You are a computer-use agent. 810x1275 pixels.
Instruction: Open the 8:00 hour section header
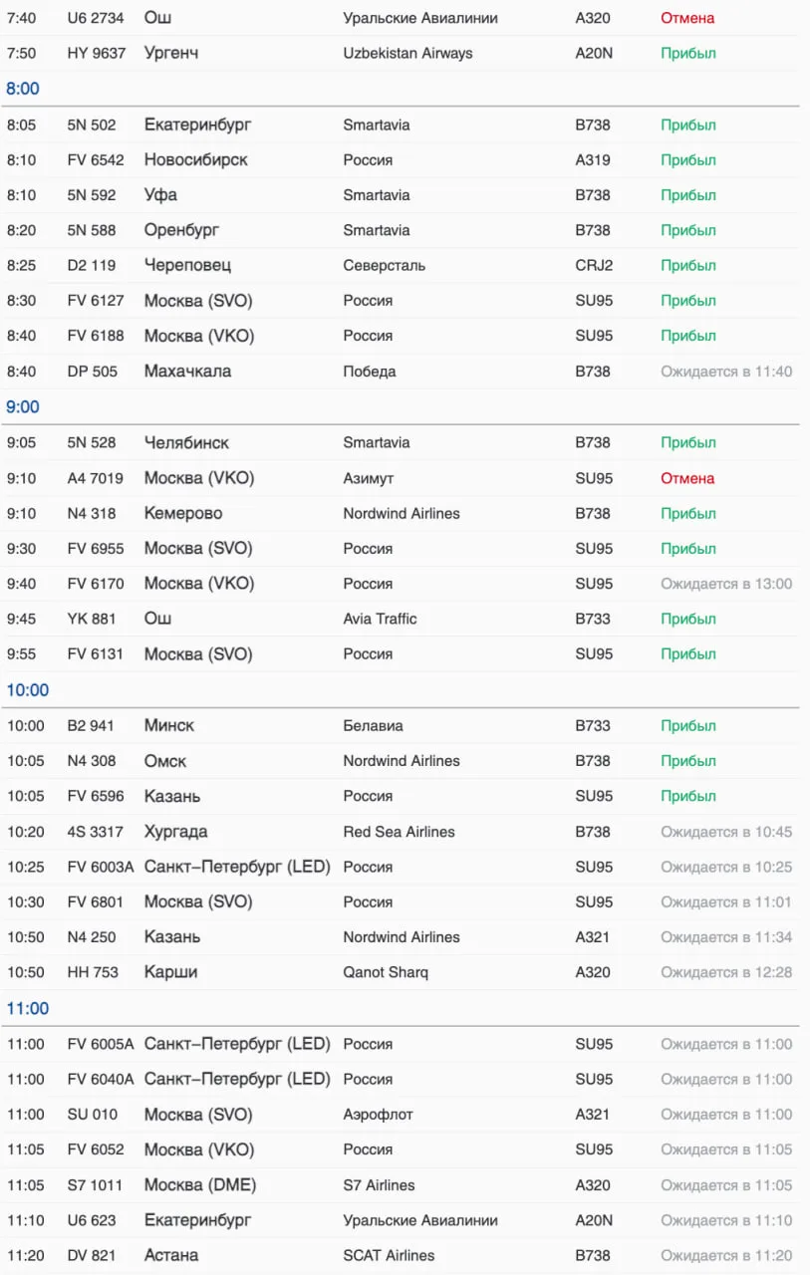pos(23,89)
